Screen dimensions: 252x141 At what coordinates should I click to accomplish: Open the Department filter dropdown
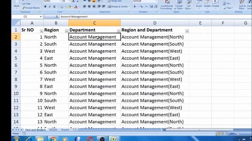119,31
